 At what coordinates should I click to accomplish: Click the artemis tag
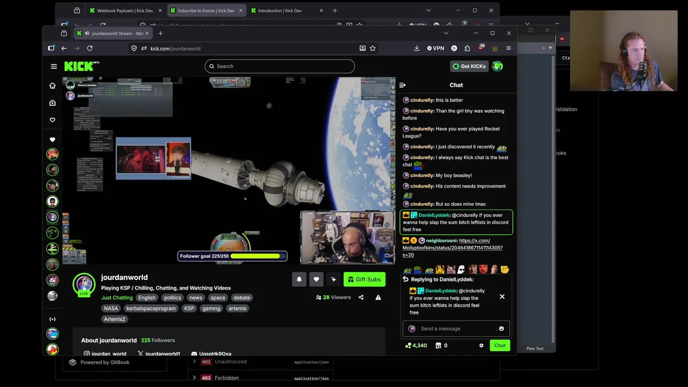pyautogui.click(x=238, y=309)
